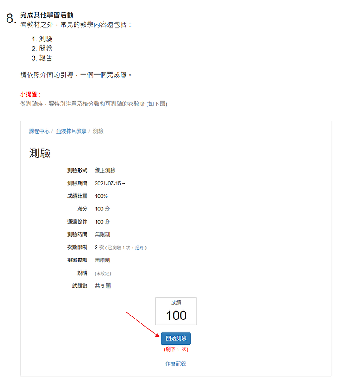Click the 線上測驗 value text
Screen dimensions: 351x381
click(105, 171)
